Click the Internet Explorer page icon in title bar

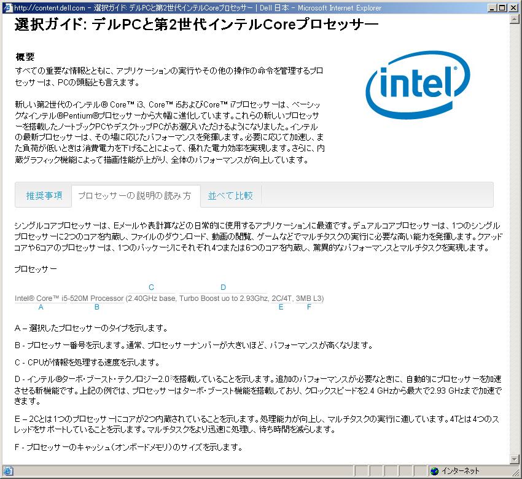tap(7, 7)
